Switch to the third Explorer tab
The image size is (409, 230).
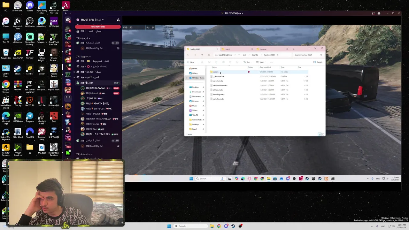pyautogui.click(x=272, y=49)
